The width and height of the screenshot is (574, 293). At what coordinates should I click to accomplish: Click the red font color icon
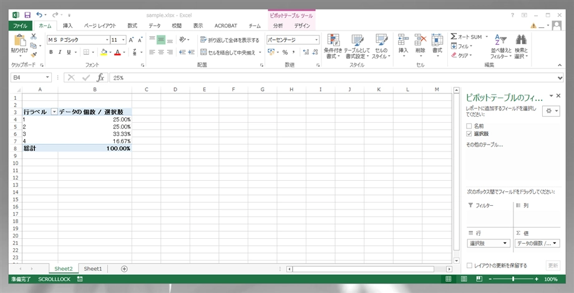(117, 52)
